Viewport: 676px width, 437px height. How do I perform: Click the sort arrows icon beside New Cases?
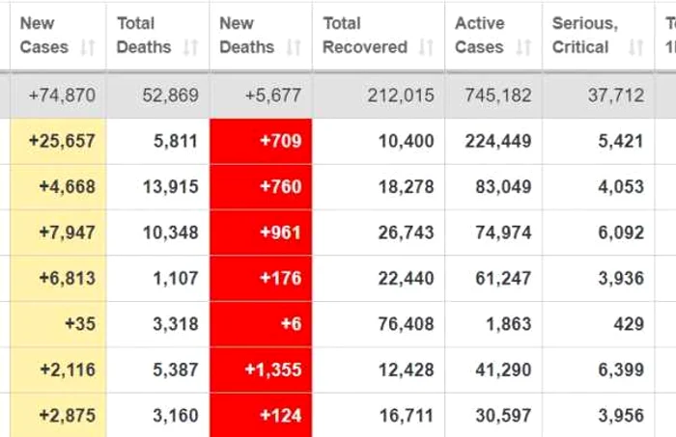pyautogui.click(x=88, y=47)
